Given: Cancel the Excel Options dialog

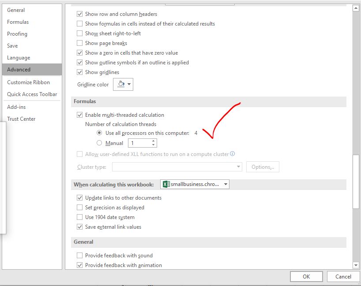Looking at the screenshot, I should tap(343, 276).
